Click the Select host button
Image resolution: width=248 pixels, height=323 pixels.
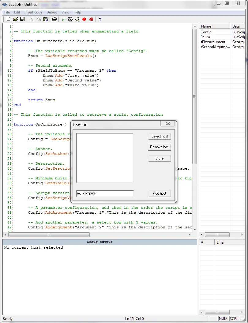tap(160, 136)
